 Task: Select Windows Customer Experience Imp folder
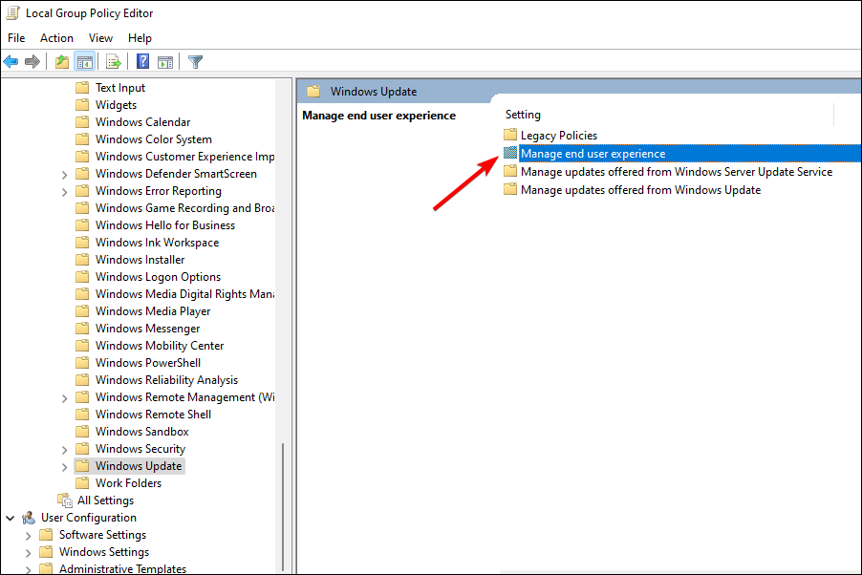[x=184, y=157]
